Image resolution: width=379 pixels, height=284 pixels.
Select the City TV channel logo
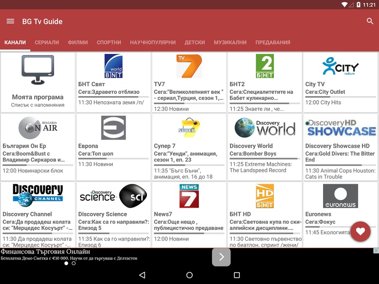(340, 66)
